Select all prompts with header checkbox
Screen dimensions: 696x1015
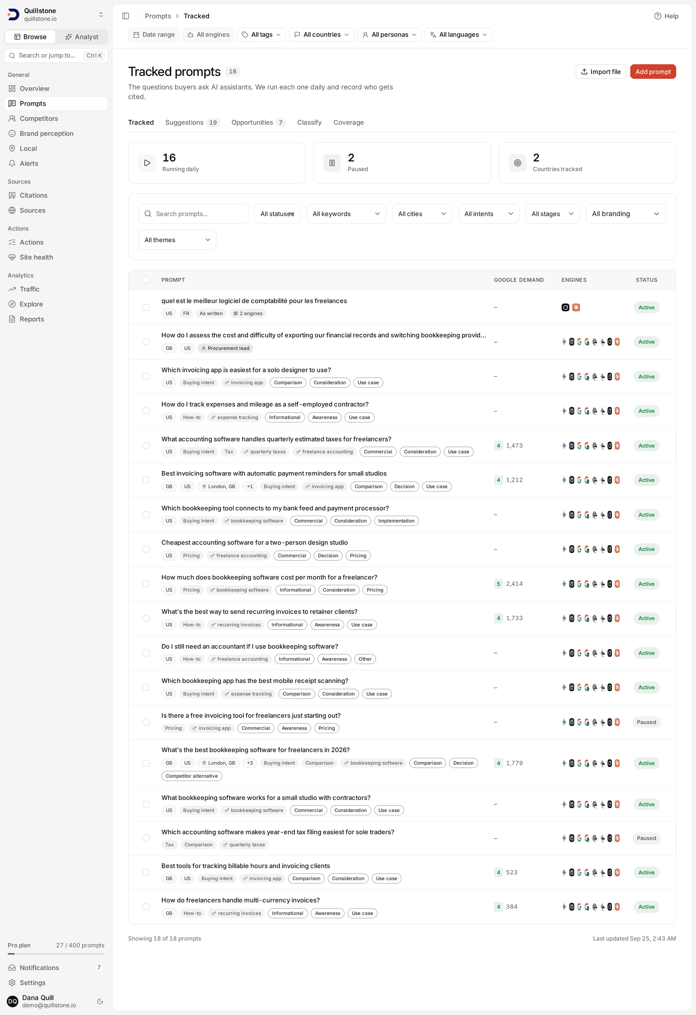(146, 280)
